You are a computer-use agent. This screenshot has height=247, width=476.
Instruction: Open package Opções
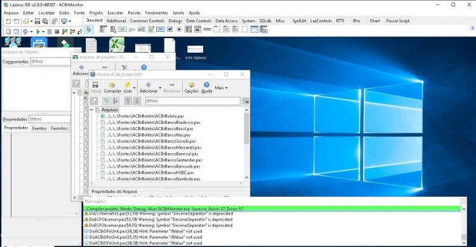192,88
